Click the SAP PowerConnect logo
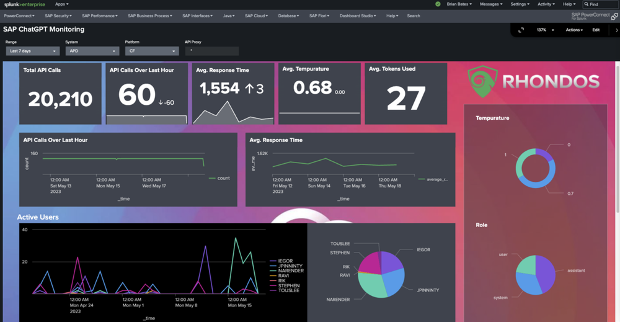Screen dimensions: 620x322 coord(594,16)
